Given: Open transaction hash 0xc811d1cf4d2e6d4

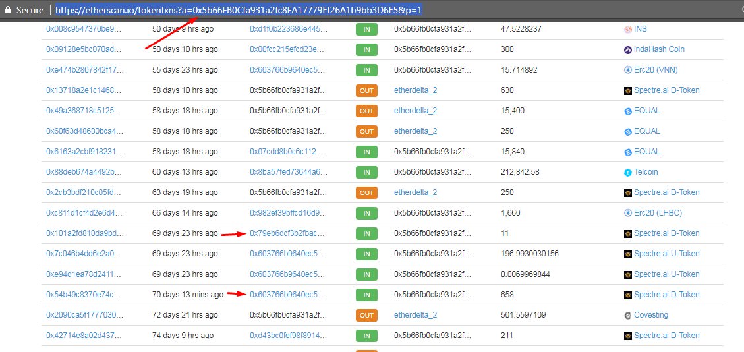Looking at the screenshot, I should (84, 213).
